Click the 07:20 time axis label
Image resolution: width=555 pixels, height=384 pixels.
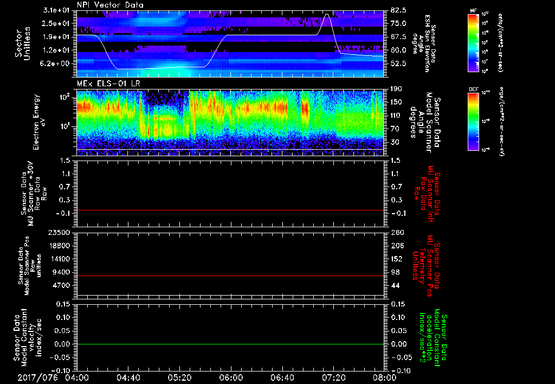click(x=334, y=378)
